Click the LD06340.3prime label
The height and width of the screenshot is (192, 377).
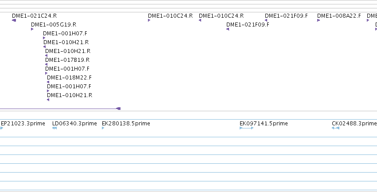coord(74,124)
